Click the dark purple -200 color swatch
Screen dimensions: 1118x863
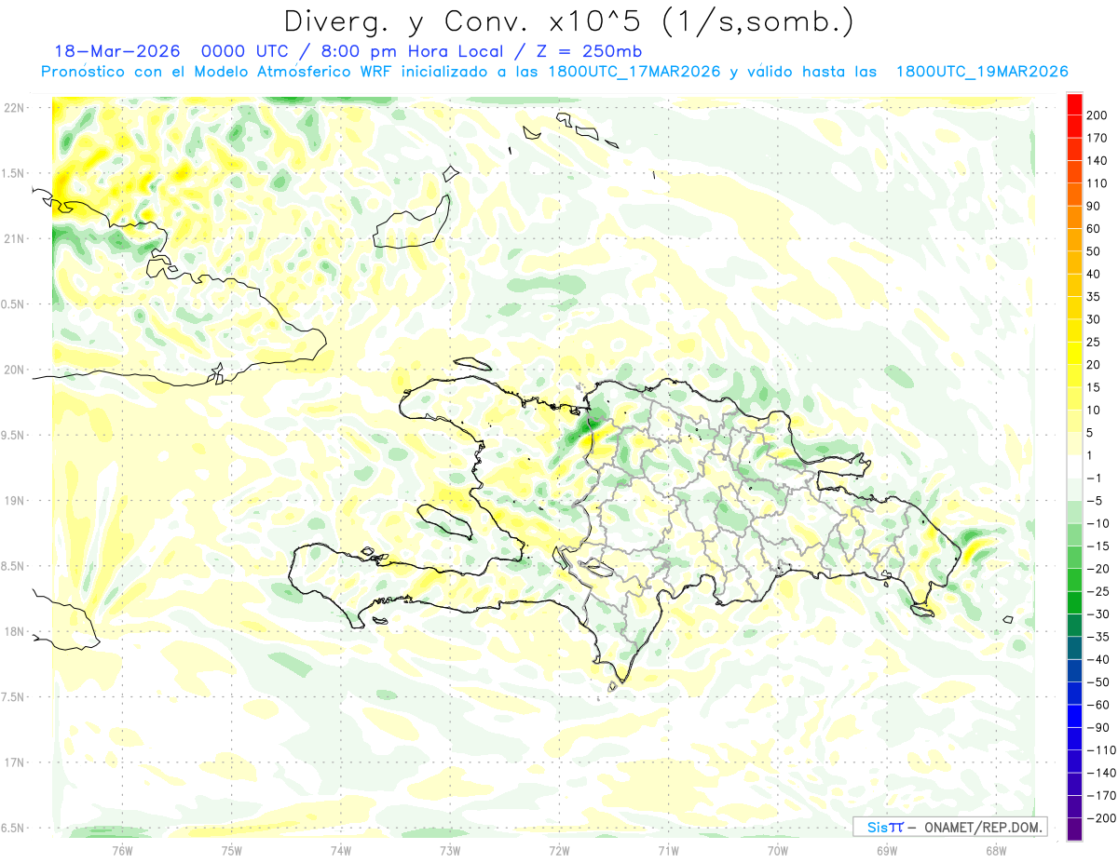click(x=1074, y=829)
